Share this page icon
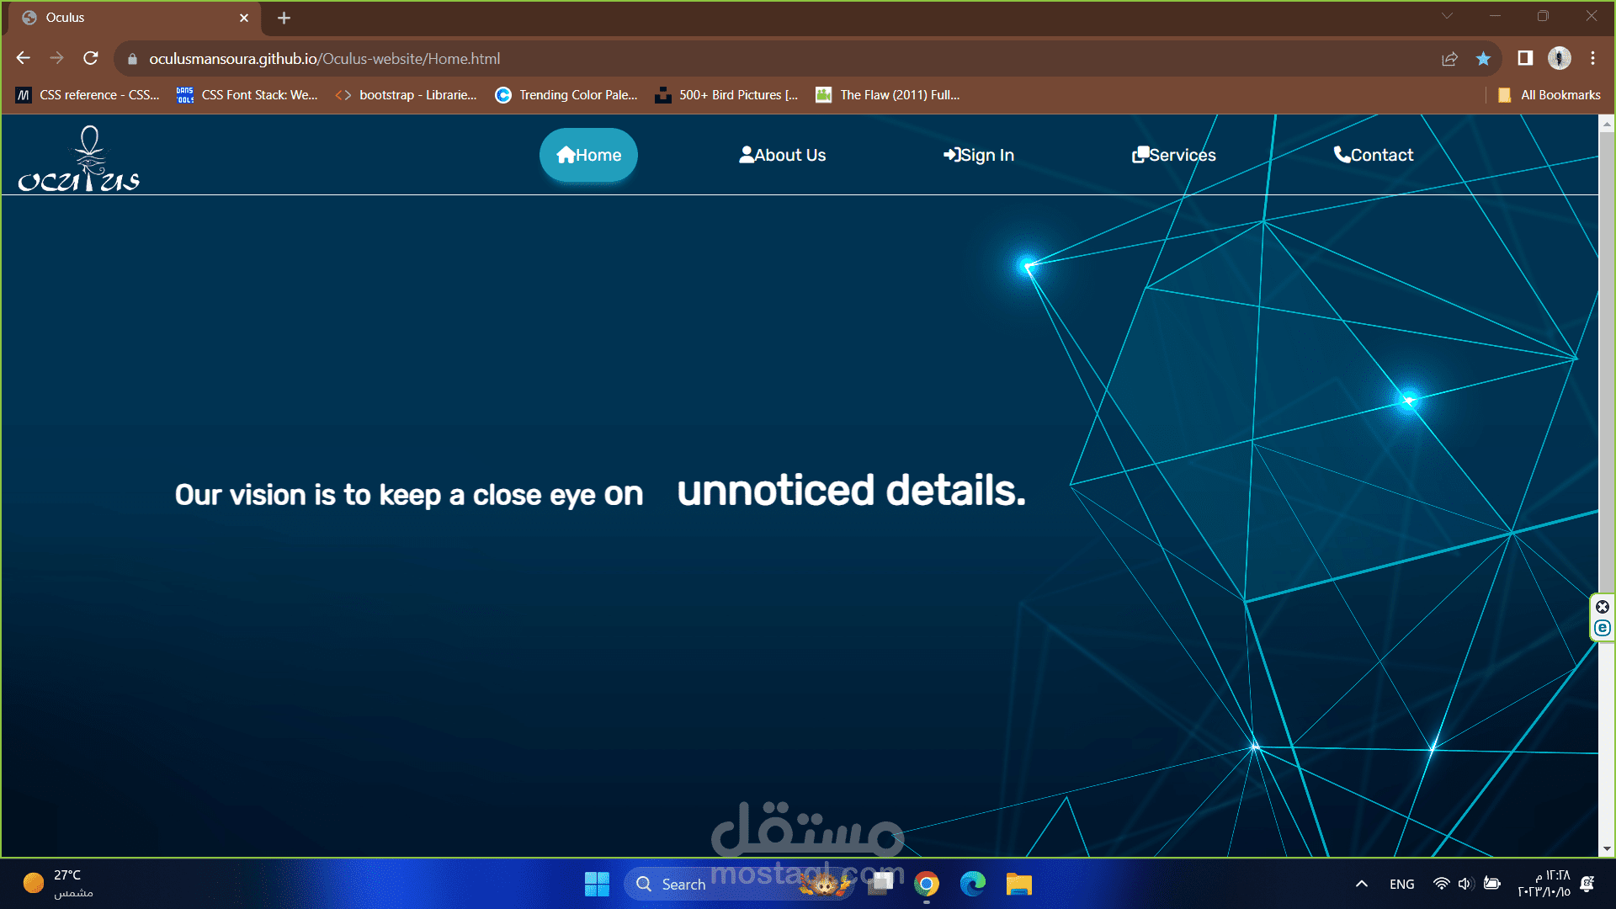 tap(1449, 59)
